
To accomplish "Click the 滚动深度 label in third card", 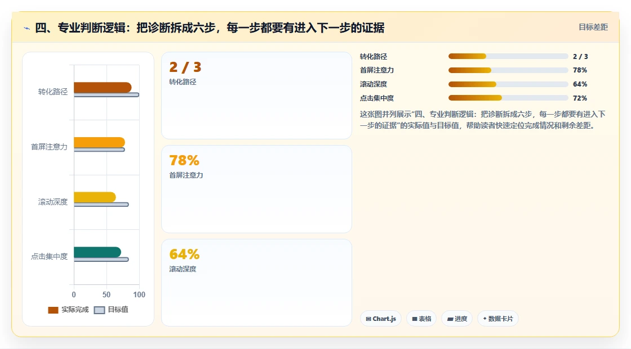I will 183,269.
